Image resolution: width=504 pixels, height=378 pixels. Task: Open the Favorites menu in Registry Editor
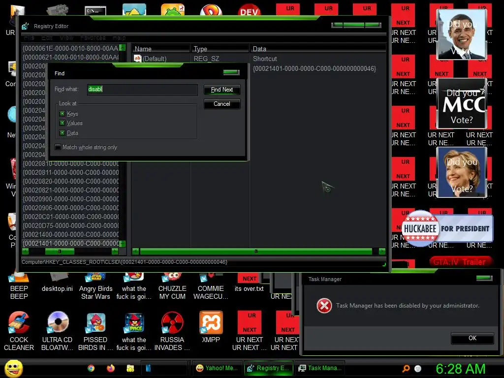coord(93,37)
